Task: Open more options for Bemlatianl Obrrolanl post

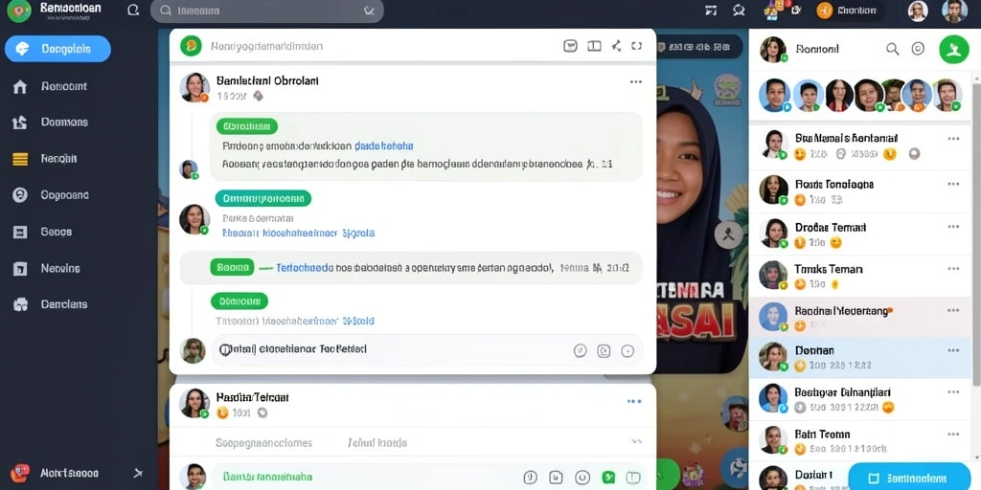Action: tap(636, 82)
